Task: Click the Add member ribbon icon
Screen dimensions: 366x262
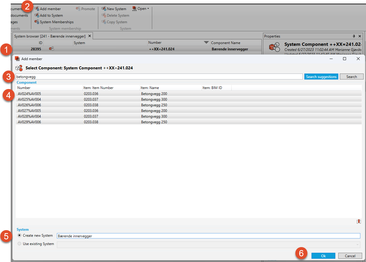Action: 37,9
